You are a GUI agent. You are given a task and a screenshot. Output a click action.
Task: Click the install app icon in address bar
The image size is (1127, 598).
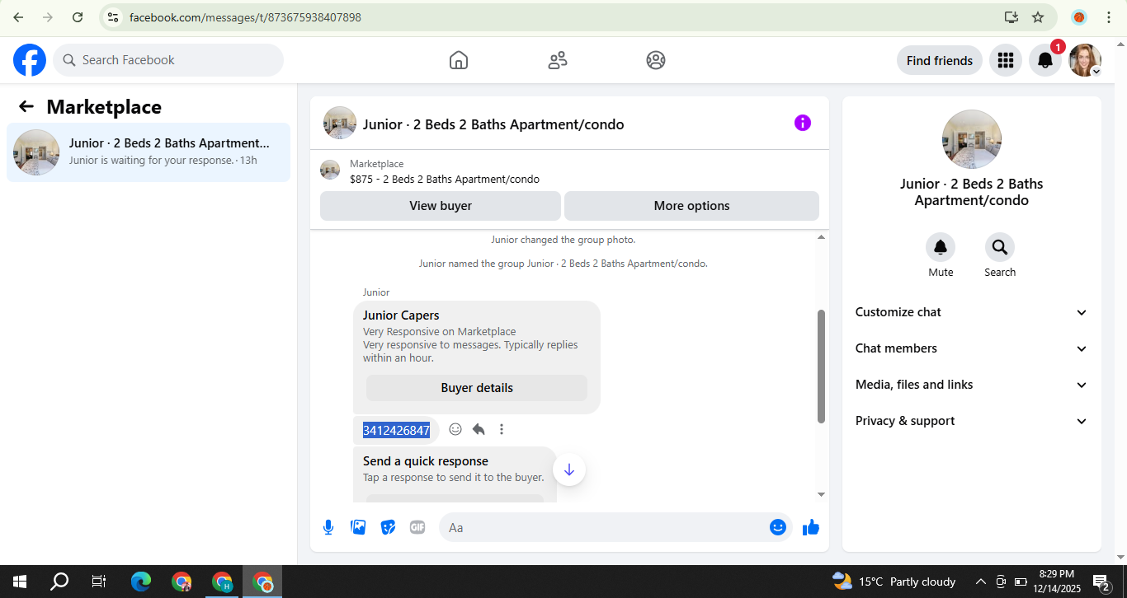tap(1011, 17)
